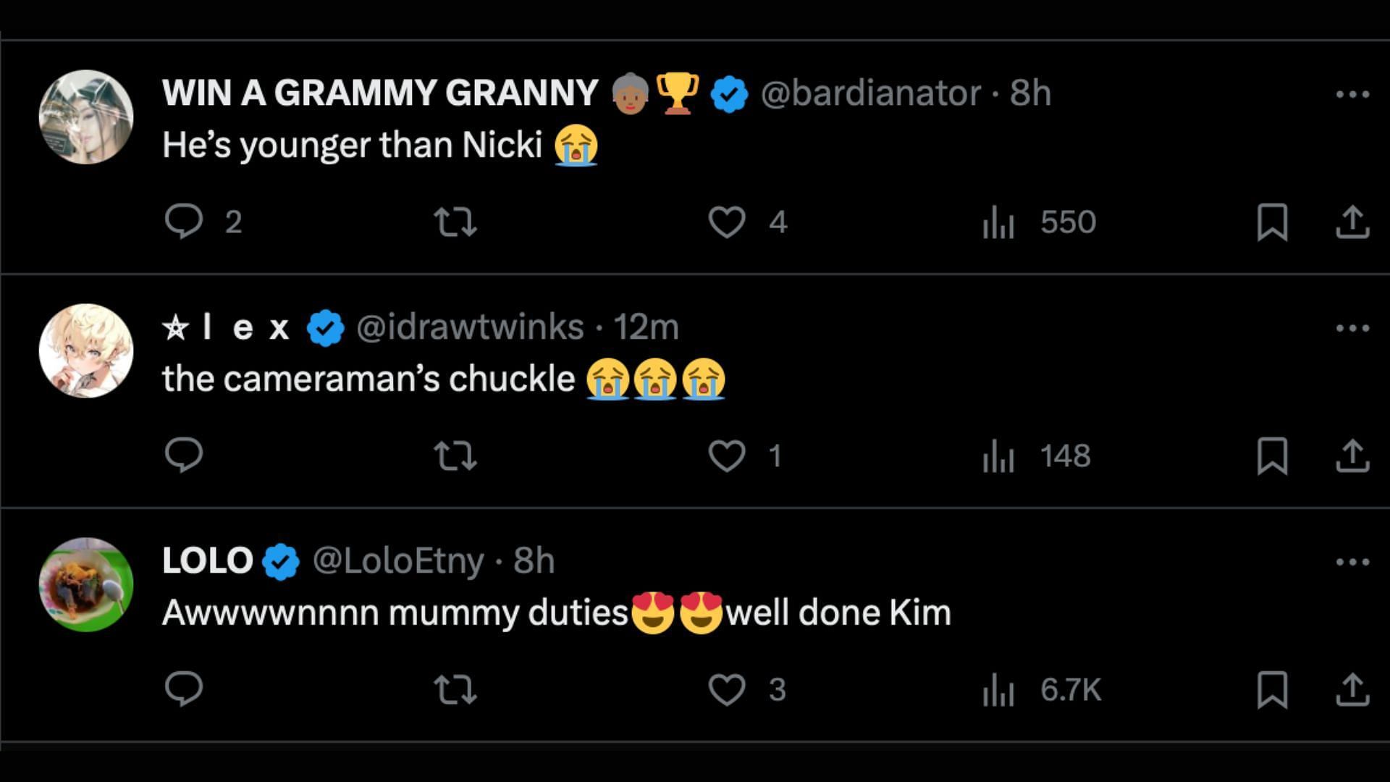Open the @LoloEtny profile handle
The width and height of the screenshot is (1390, 782).
point(398,561)
